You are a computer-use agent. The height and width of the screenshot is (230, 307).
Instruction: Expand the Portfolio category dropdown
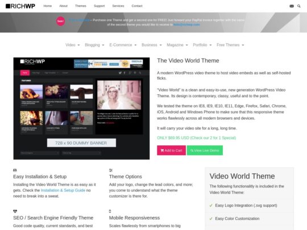(202, 45)
